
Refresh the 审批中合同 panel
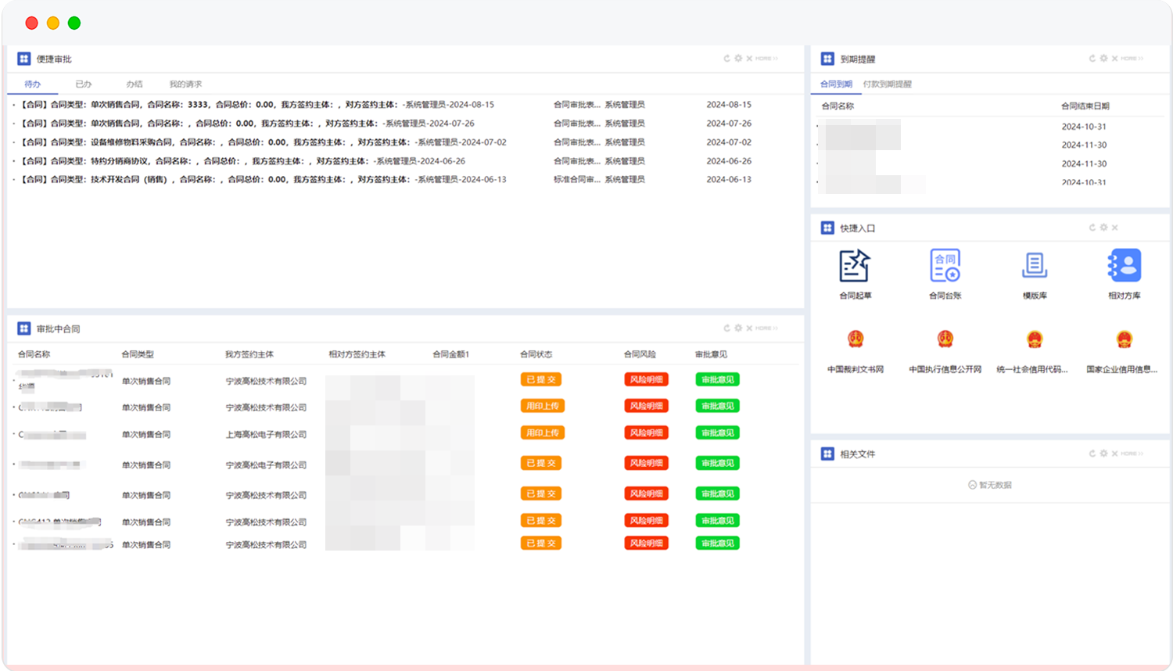click(x=726, y=328)
